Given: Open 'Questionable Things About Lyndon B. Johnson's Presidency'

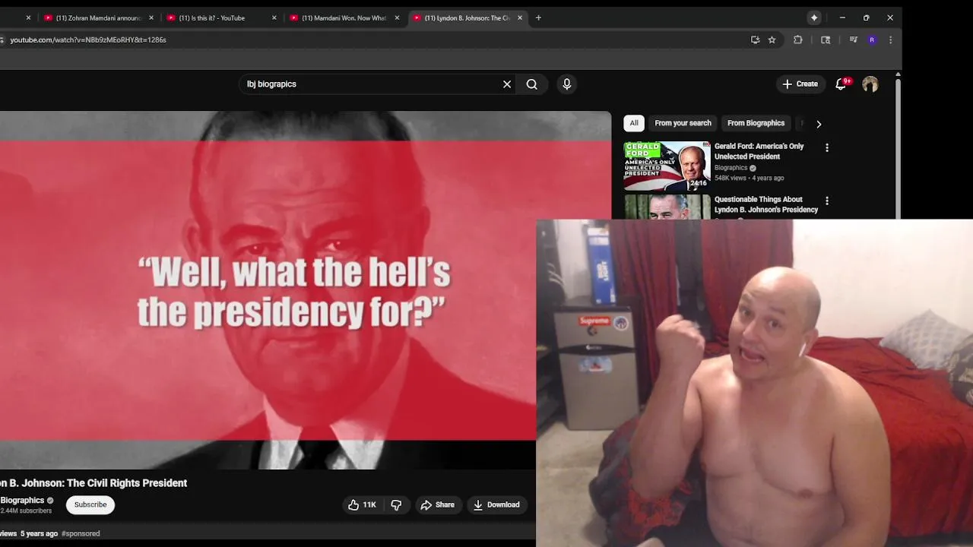Looking at the screenshot, I should (766, 204).
